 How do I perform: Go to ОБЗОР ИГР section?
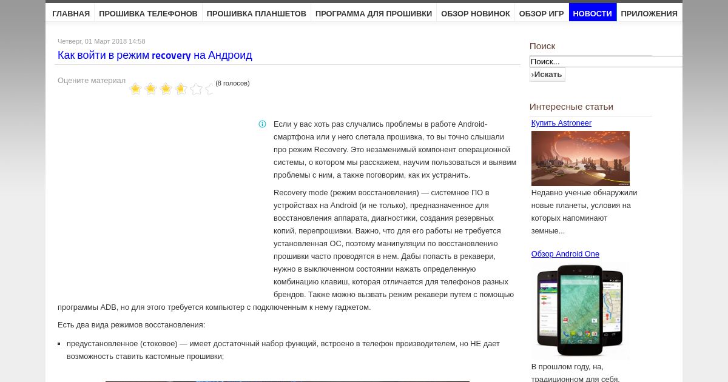click(542, 13)
